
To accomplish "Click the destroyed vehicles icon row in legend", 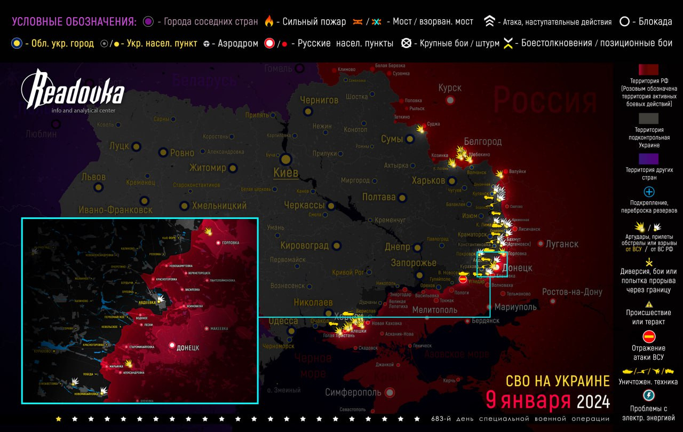I will [x=649, y=371].
